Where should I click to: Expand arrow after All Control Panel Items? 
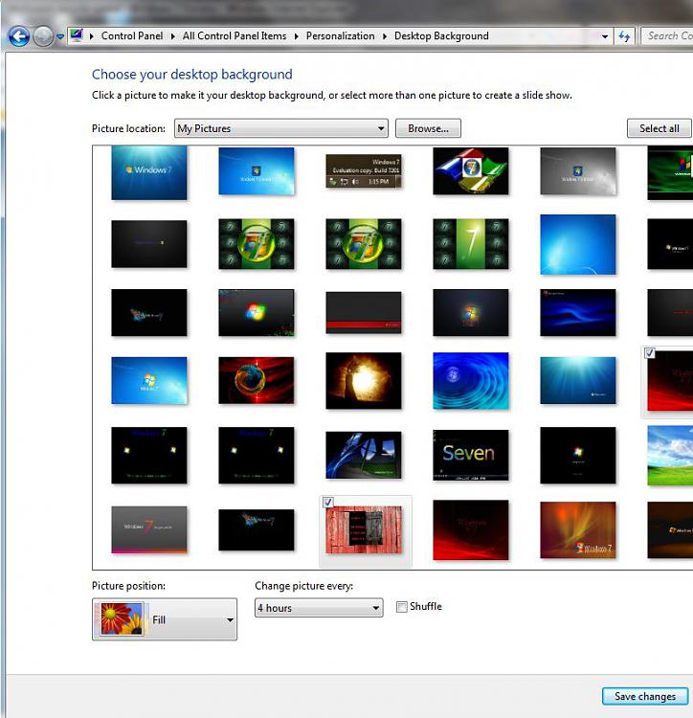coord(296,36)
